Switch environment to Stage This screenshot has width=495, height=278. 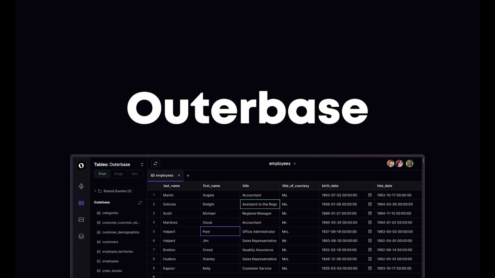pos(118,174)
